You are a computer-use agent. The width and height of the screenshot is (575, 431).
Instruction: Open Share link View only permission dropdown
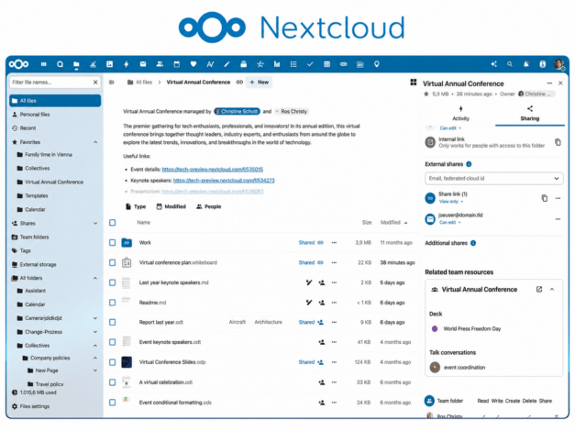coord(451,202)
